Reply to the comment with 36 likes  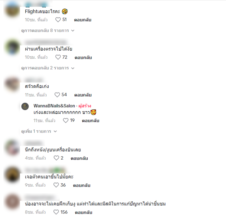click(x=82, y=185)
